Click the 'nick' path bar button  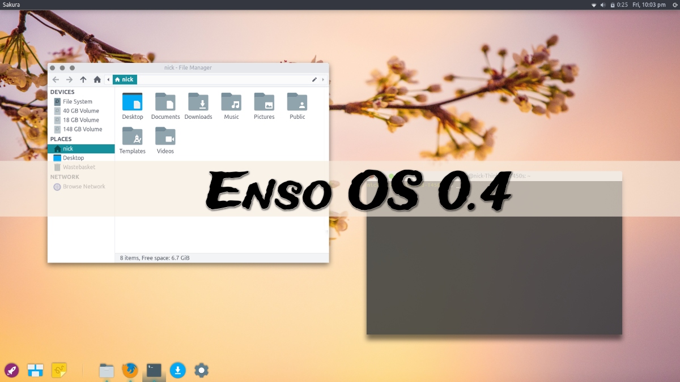[125, 80]
